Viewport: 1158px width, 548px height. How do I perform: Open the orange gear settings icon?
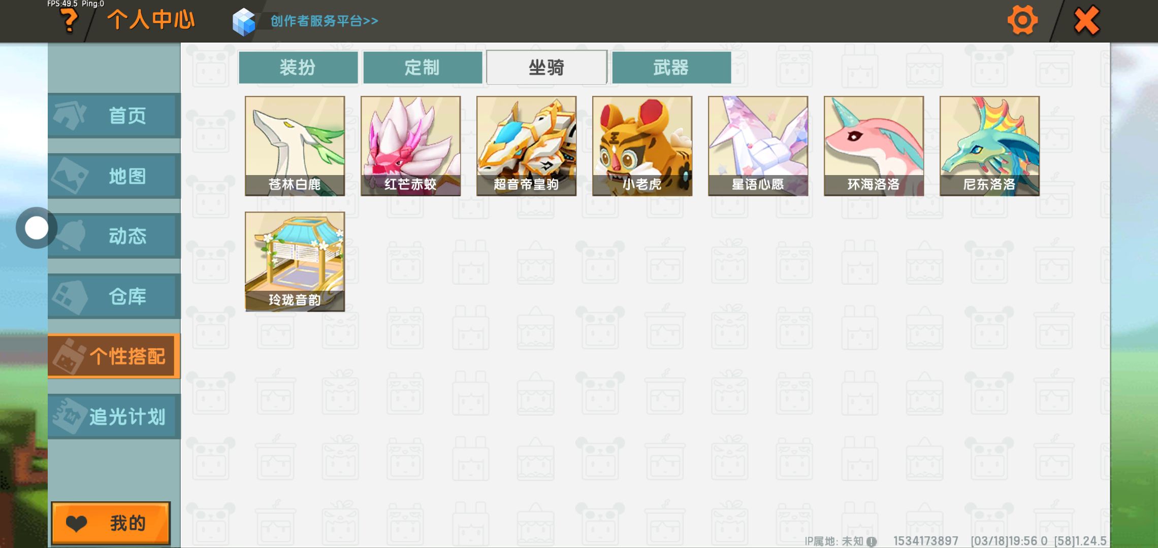[x=1022, y=20]
